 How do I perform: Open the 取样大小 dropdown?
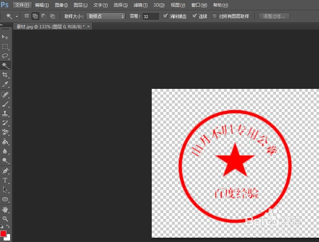[x=105, y=16]
